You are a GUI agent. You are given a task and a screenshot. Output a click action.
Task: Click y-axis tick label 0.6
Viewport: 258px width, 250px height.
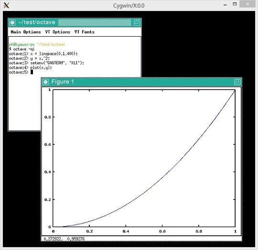coord(48,144)
